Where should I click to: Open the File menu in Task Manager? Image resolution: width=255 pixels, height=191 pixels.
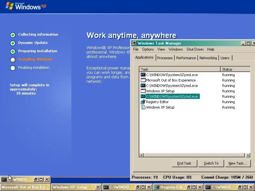click(x=136, y=49)
